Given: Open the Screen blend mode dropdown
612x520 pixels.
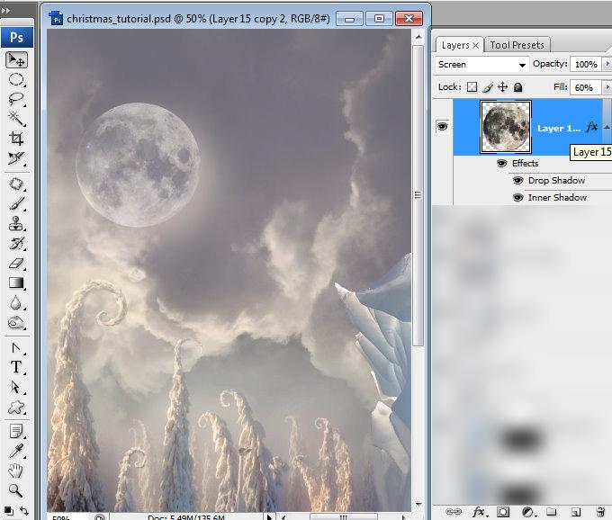Looking at the screenshot, I should click(x=481, y=65).
